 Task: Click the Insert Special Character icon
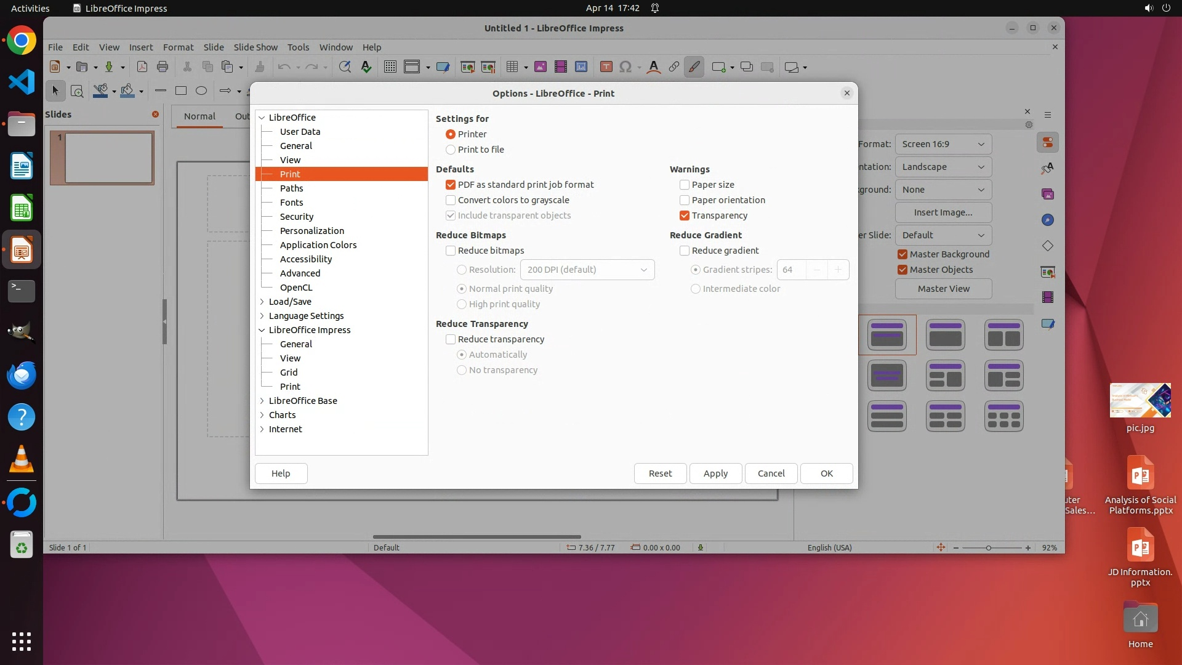[625, 67]
